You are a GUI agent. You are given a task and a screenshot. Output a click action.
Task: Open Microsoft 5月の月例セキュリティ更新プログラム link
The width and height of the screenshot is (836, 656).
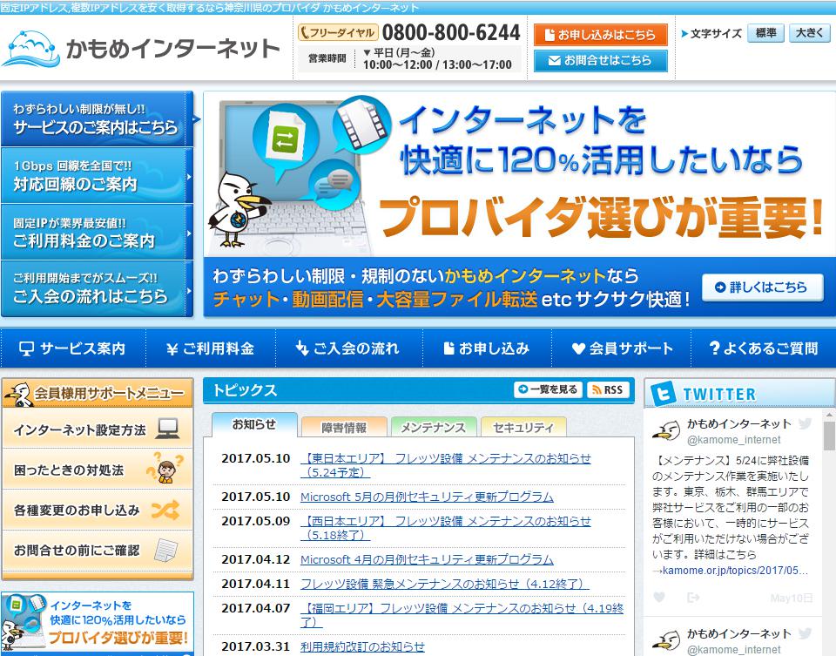point(427,497)
